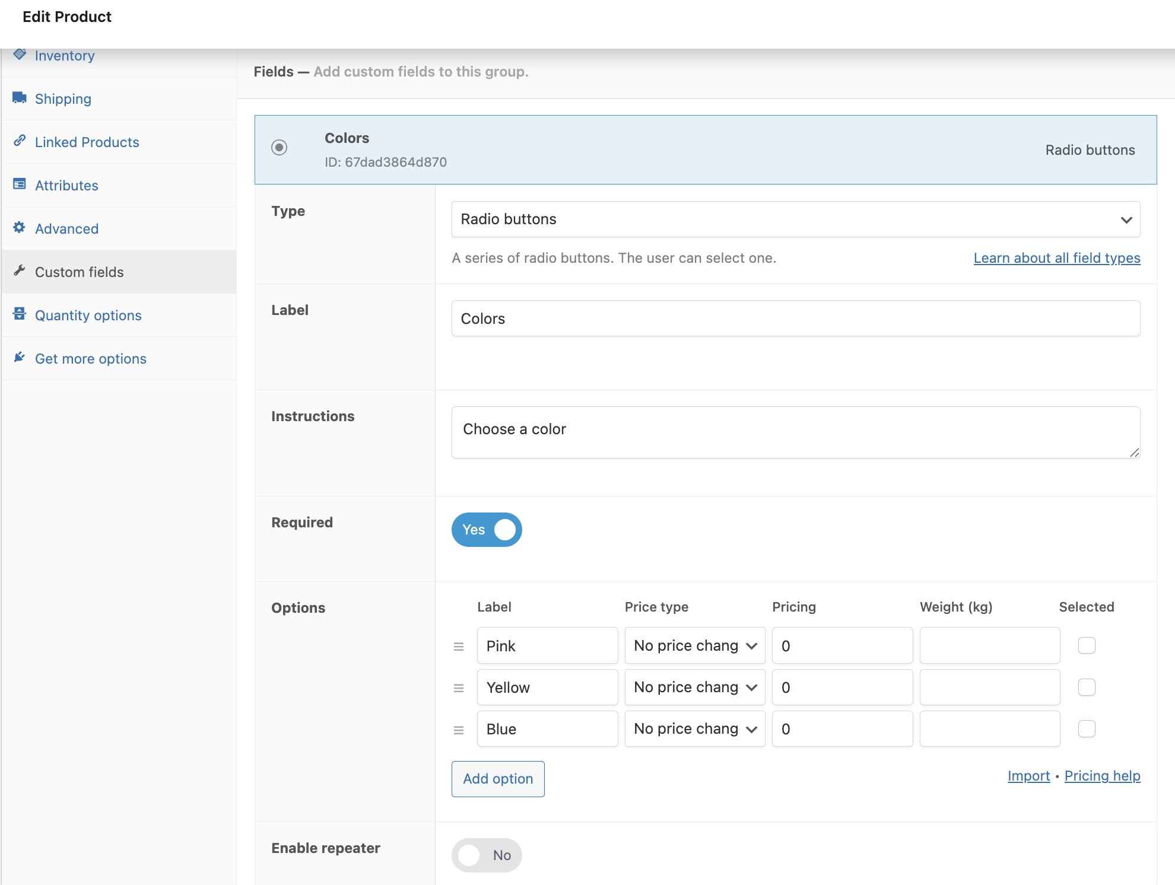Enable the repeater toggle
The width and height of the screenshot is (1175, 885).
point(487,855)
